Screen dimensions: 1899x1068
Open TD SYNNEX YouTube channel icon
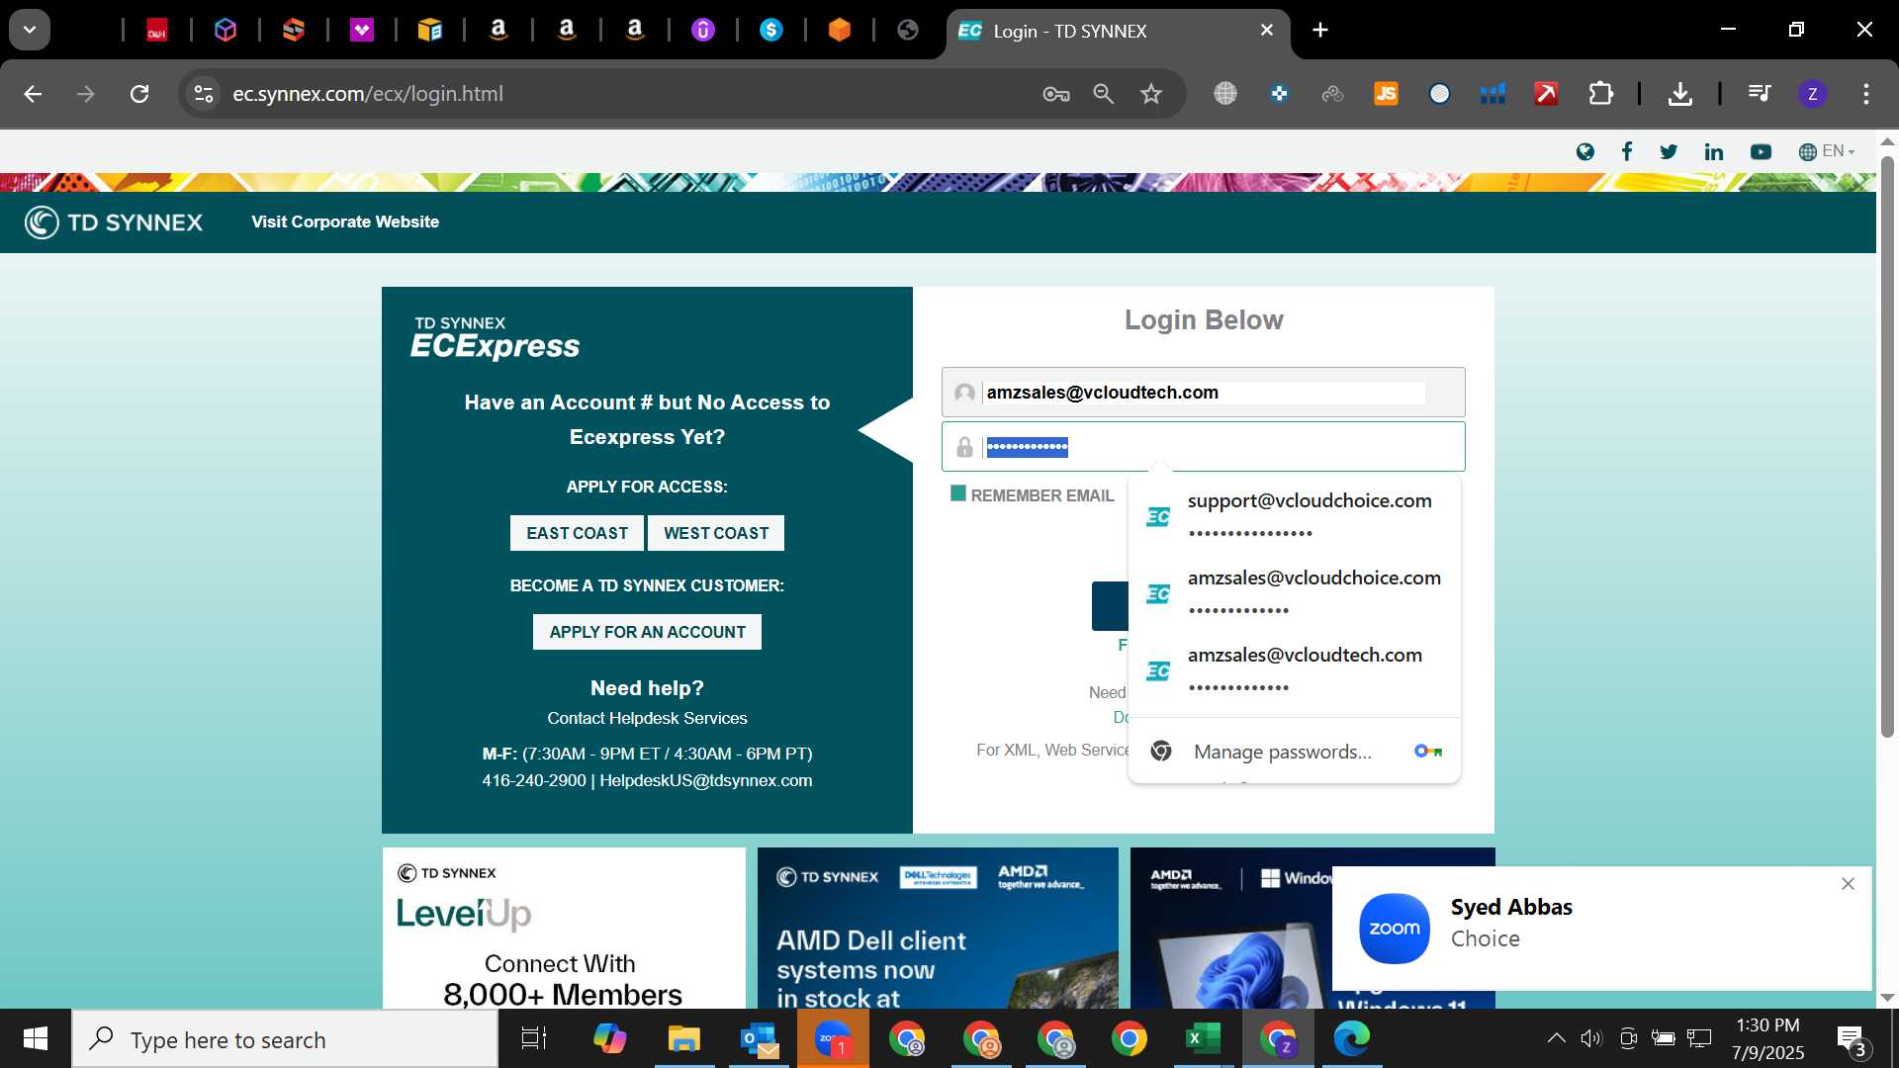[x=1762, y=151]
